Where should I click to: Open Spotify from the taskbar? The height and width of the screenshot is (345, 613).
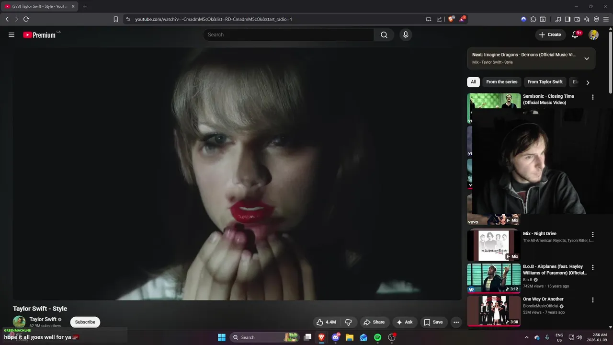[377, 337]
